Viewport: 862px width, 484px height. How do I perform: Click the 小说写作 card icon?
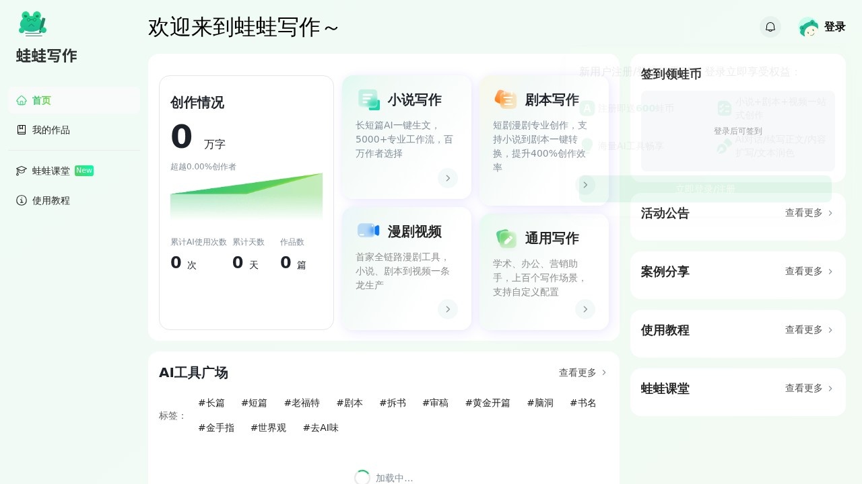[369, 99]
